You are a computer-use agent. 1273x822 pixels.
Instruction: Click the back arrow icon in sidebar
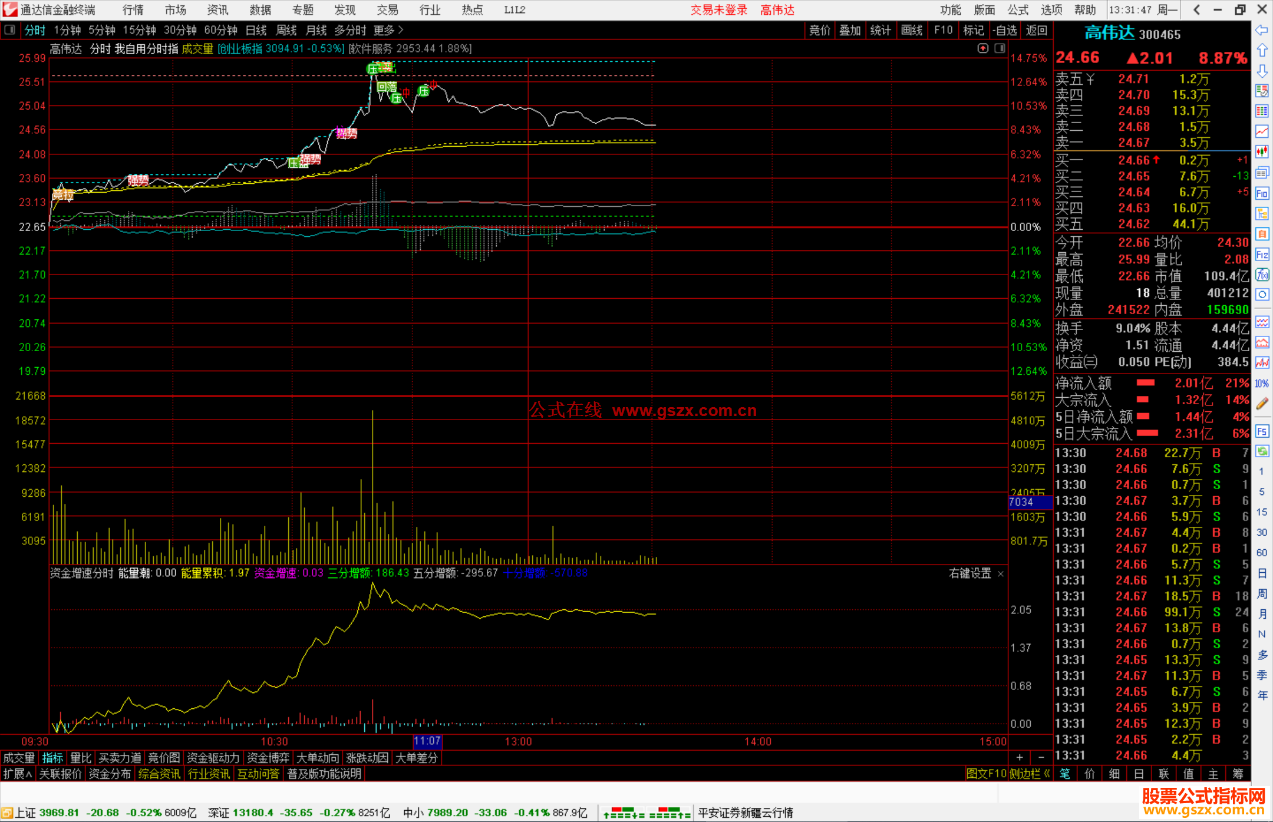(x=1262, y=29)
